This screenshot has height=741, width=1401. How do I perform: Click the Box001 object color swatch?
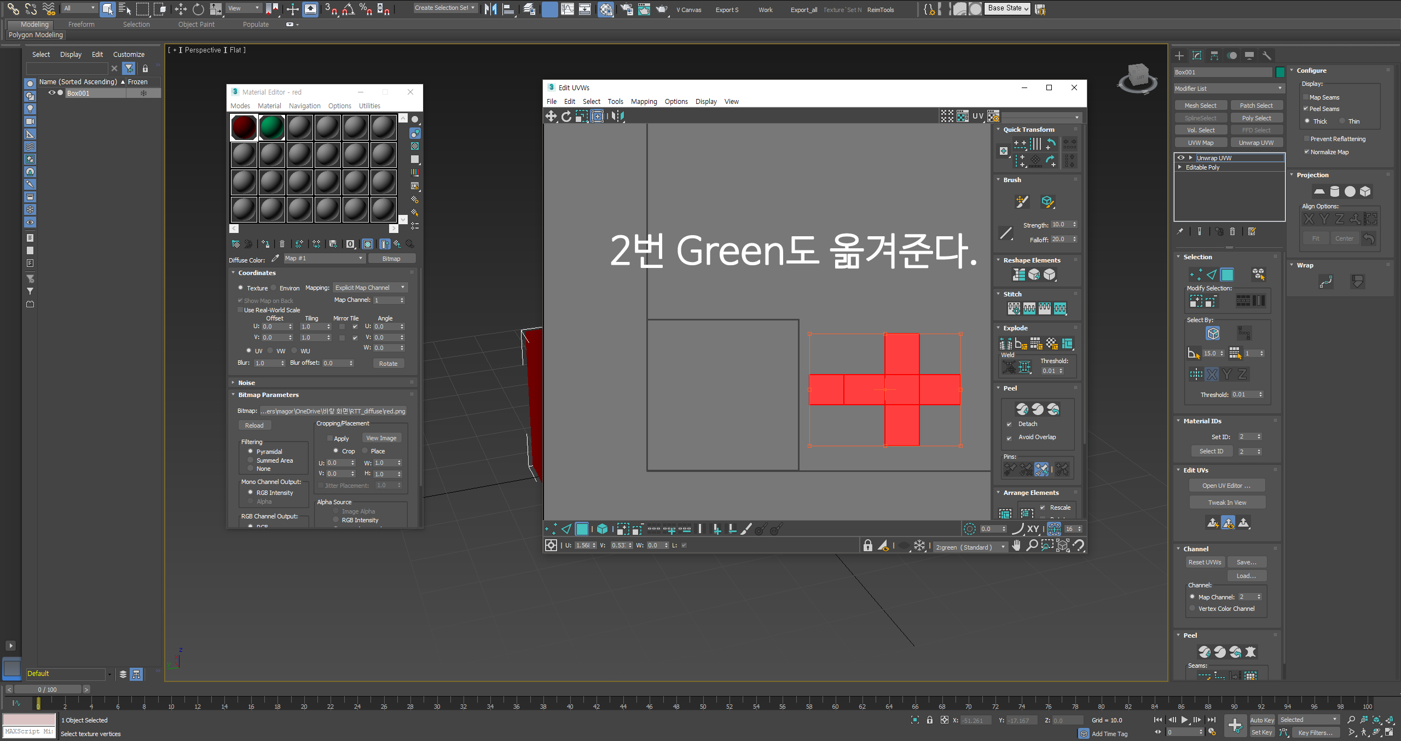tap(1280, 72)
